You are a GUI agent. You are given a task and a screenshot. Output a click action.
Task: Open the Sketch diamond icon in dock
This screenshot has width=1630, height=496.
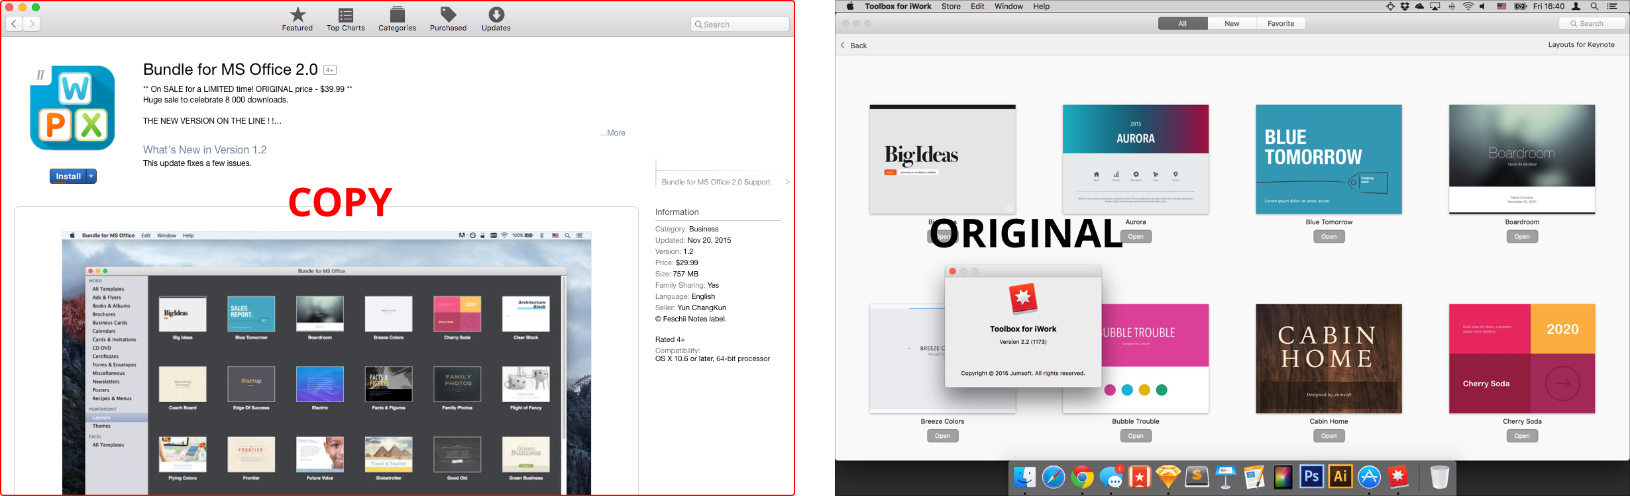coord(1168,477)
